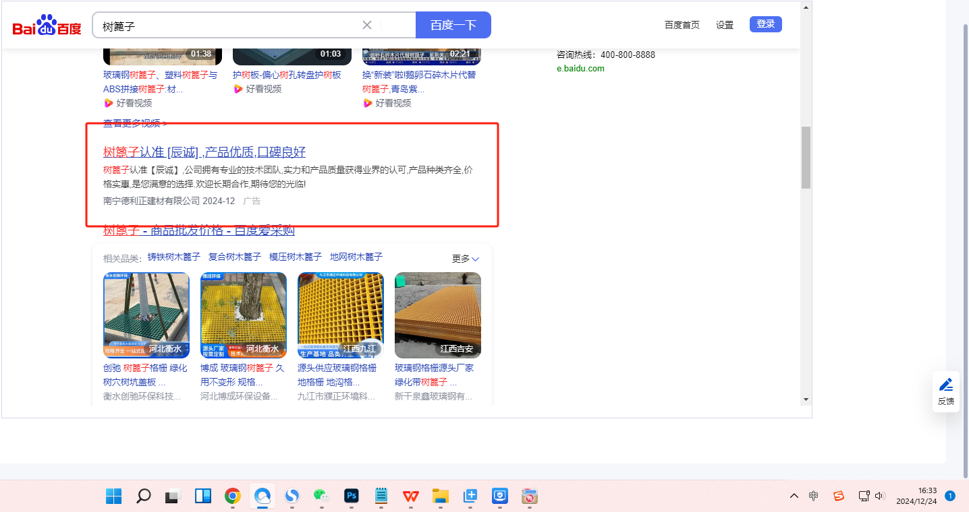Open the 设置 menu
This screenshot has width=969, height=512.
point(725,25)
